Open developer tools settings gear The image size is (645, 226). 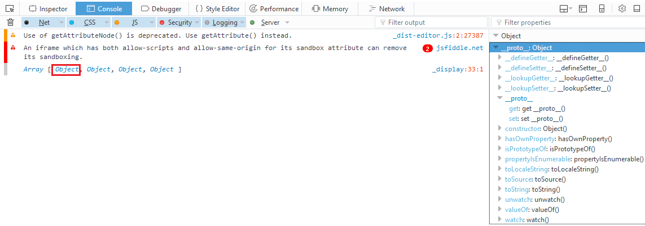click(x=622, y=8)
